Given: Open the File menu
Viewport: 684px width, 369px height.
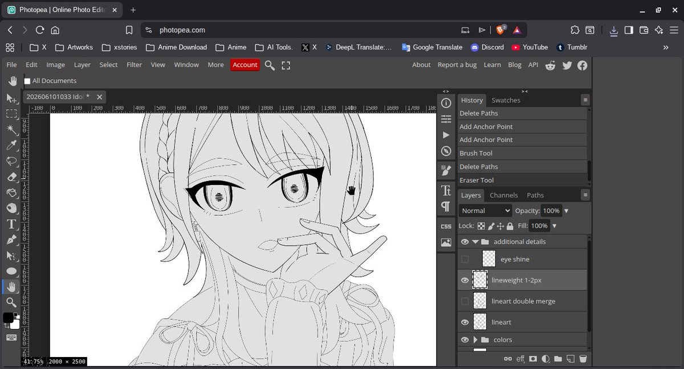Looking at the screenshot, I should (x=11, y=65).
